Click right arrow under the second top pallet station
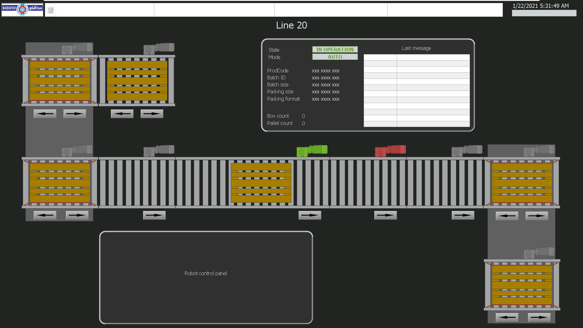Image resolution: width=583 pixels, height=328 pixels. (x=152, y=114)
